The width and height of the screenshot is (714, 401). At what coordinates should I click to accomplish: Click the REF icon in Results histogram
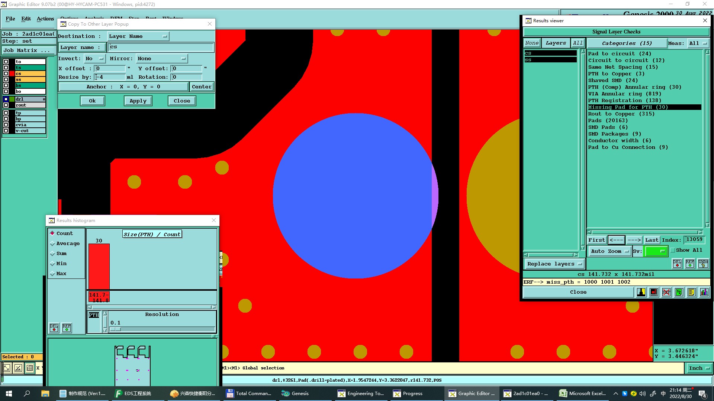tap(67, 327)
